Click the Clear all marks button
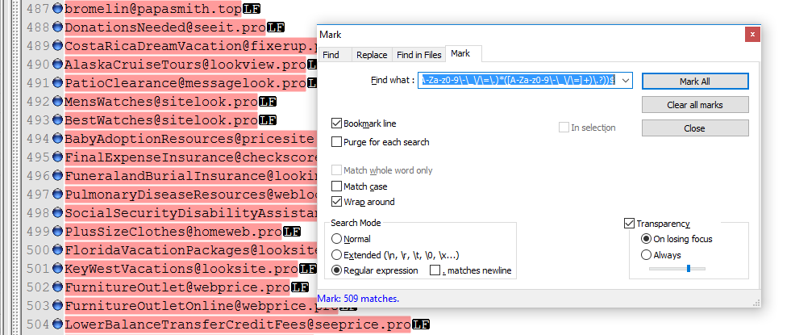This screenshot has width=791, height=335. [x=694, y=105]
